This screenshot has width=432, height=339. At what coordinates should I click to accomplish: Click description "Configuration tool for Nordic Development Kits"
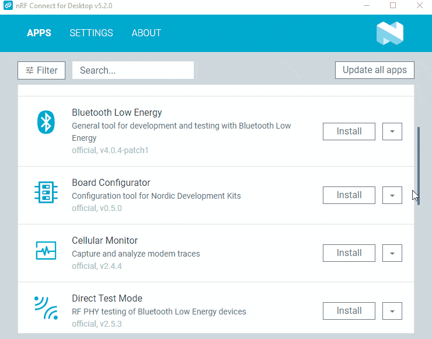[x=156, y=196]
